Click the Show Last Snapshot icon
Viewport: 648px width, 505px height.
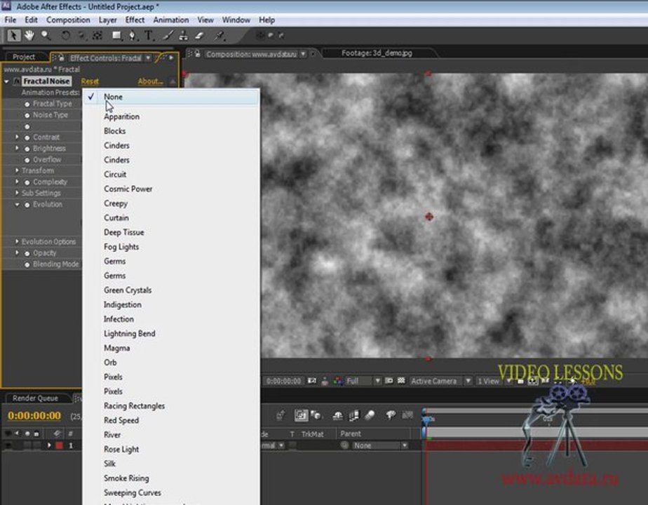click(325, 381)
